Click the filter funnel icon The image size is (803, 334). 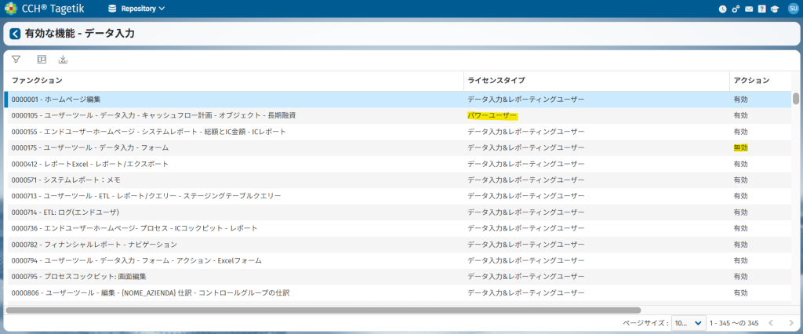tap(16, 60)
